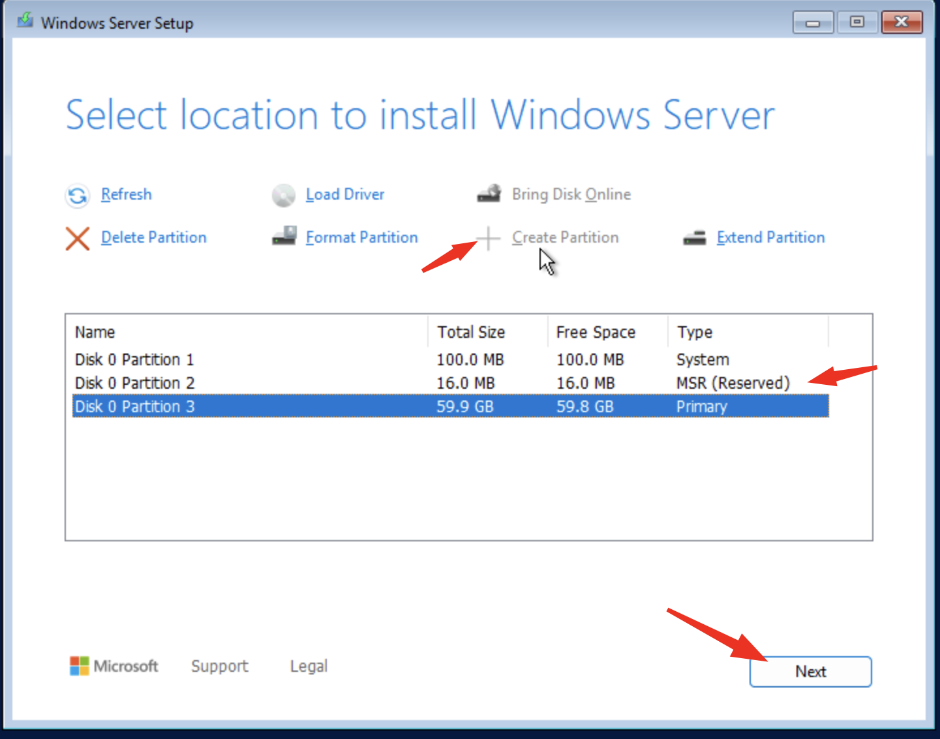
Task: Sort by the Total Size column header
Action: (x=471, y=332)
